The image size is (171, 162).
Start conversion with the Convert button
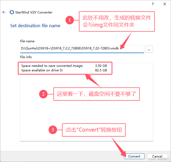134,156
